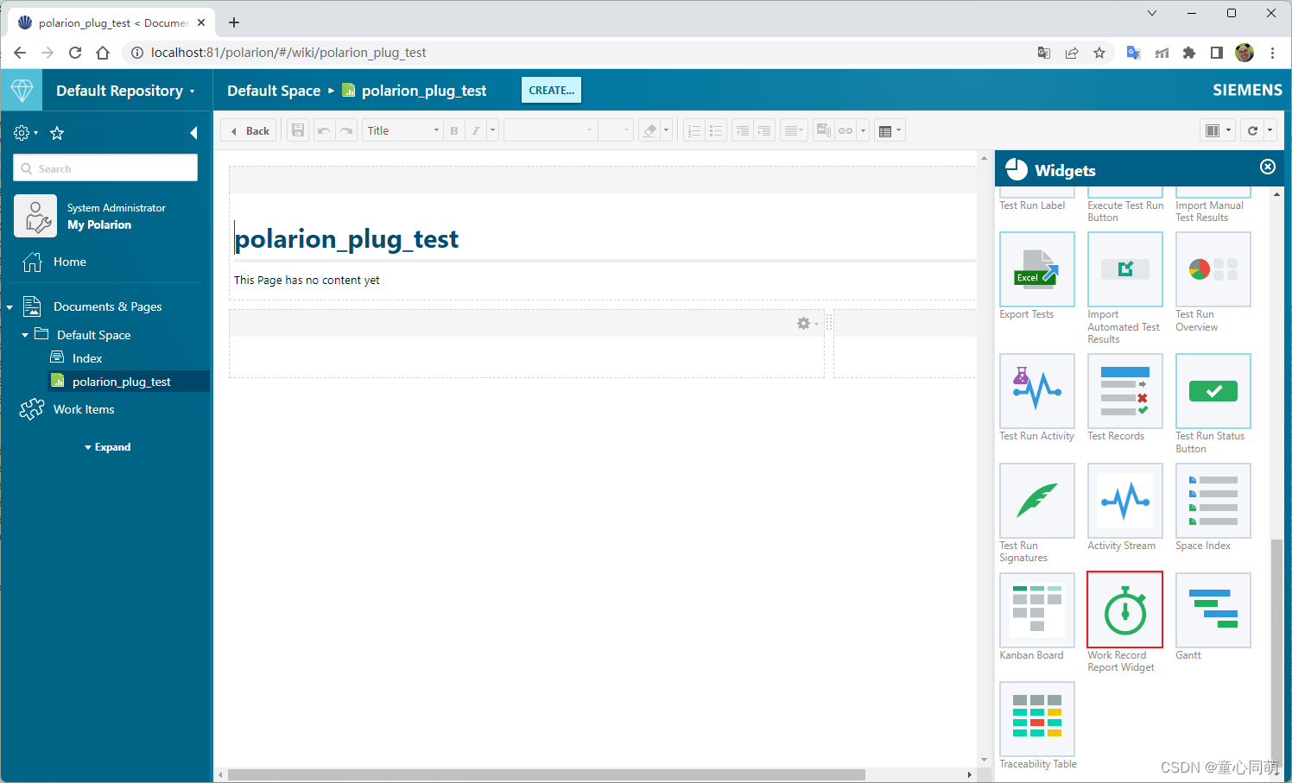Open the Title paragraph style dropdown
This screenshot has width=1292, height=783.
(402, 131)
